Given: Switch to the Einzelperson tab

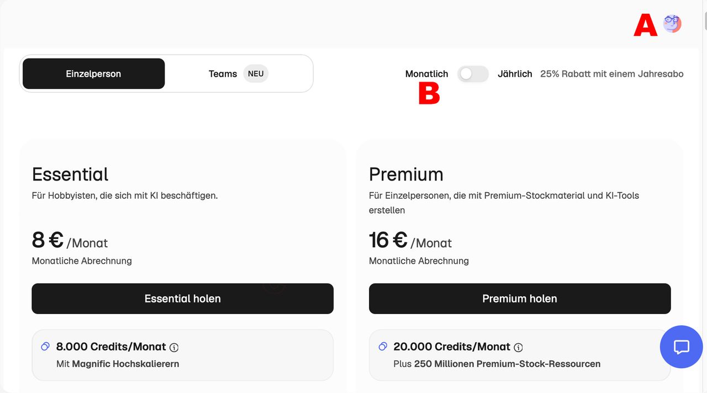Looking at the screenshot, I should pos(93,73).
